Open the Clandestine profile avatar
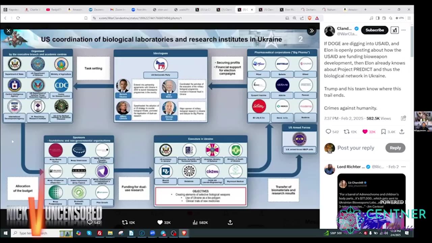 [x=329, y=31]
